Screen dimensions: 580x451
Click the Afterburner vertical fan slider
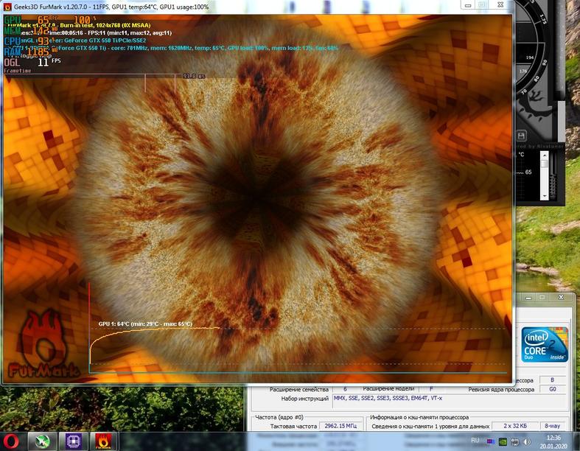point(553,175)
